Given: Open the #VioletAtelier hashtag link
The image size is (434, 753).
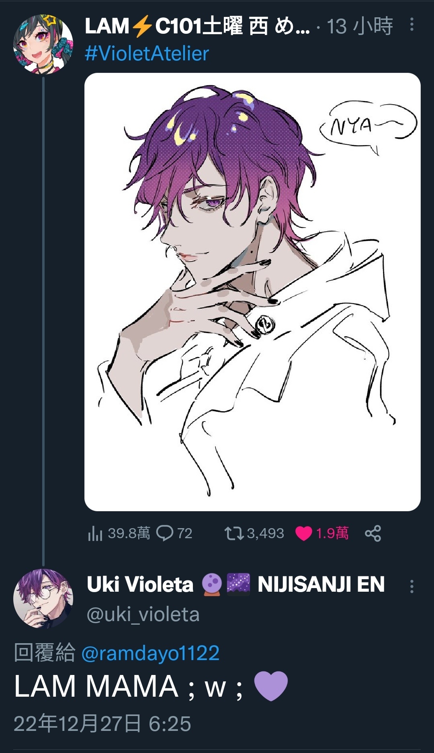Looking at the screenshot, I should coord(147,53).
